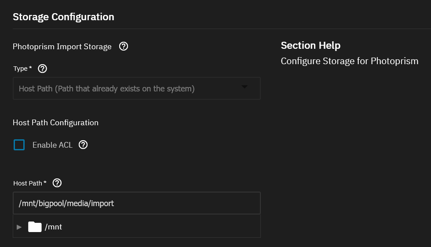Click the Section Help heading
This screenshot has height=247, width=431.
click(310, 45)
